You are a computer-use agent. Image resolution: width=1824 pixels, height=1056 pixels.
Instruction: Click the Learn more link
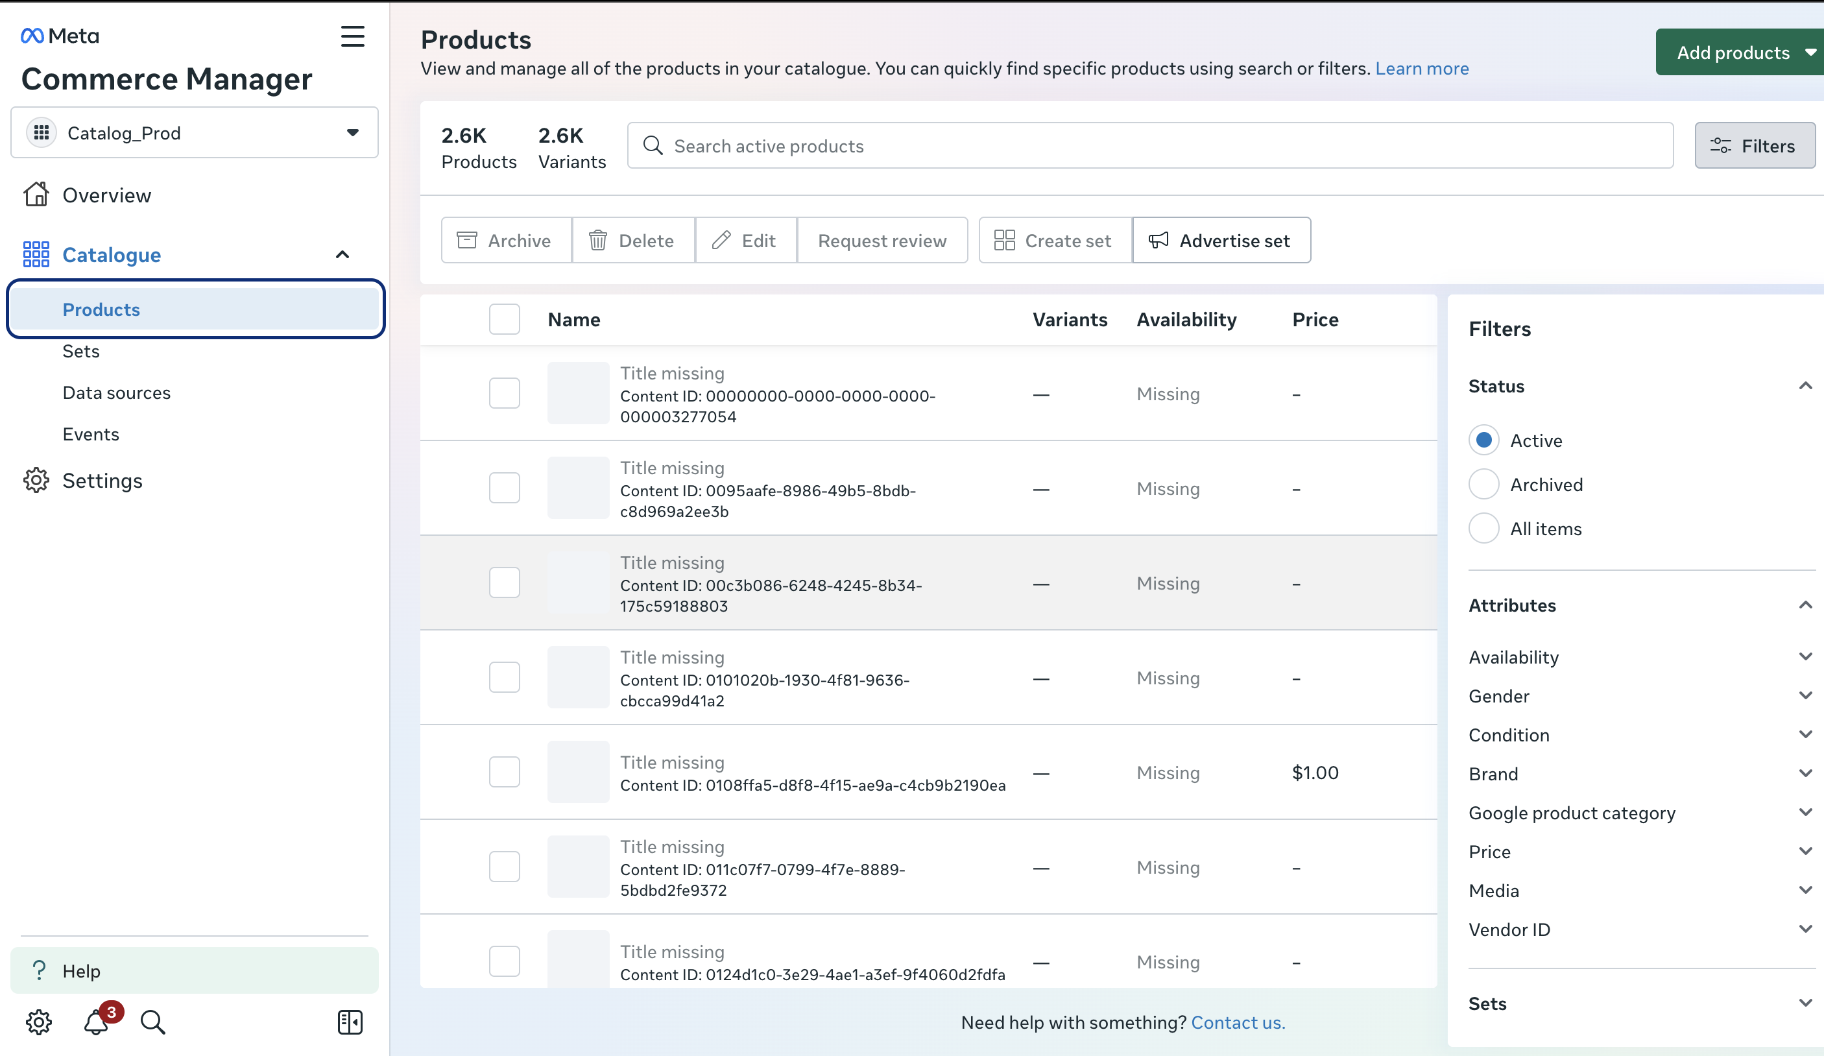click(1421, 68)
